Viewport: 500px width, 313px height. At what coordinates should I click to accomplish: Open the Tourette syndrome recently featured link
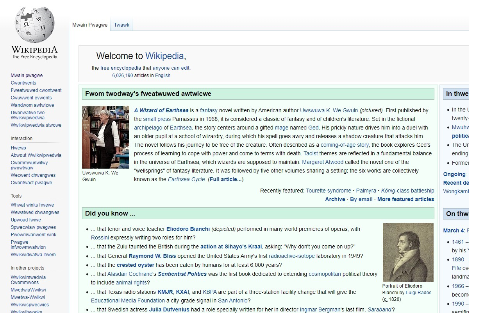point(329,191)
